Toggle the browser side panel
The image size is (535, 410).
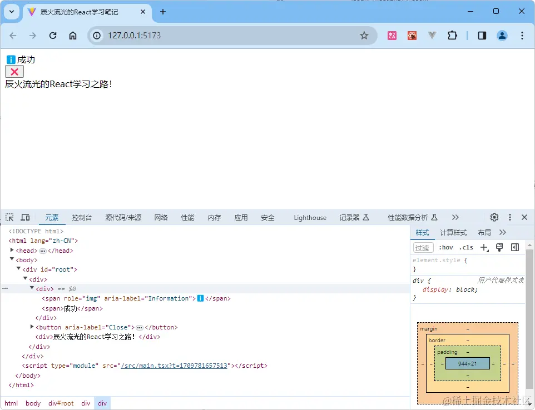click(x=482, y=36)
